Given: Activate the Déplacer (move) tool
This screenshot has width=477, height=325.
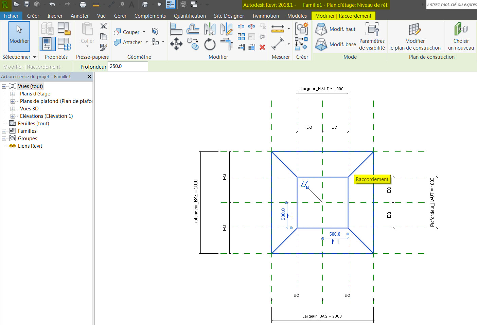Looking at the screenshot, I should coord(176,44).
